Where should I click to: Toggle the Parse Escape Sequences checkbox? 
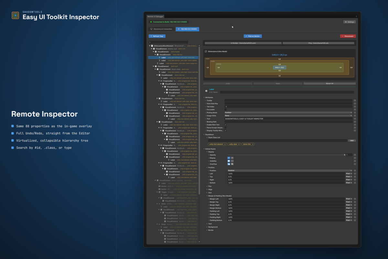point(226,128)
